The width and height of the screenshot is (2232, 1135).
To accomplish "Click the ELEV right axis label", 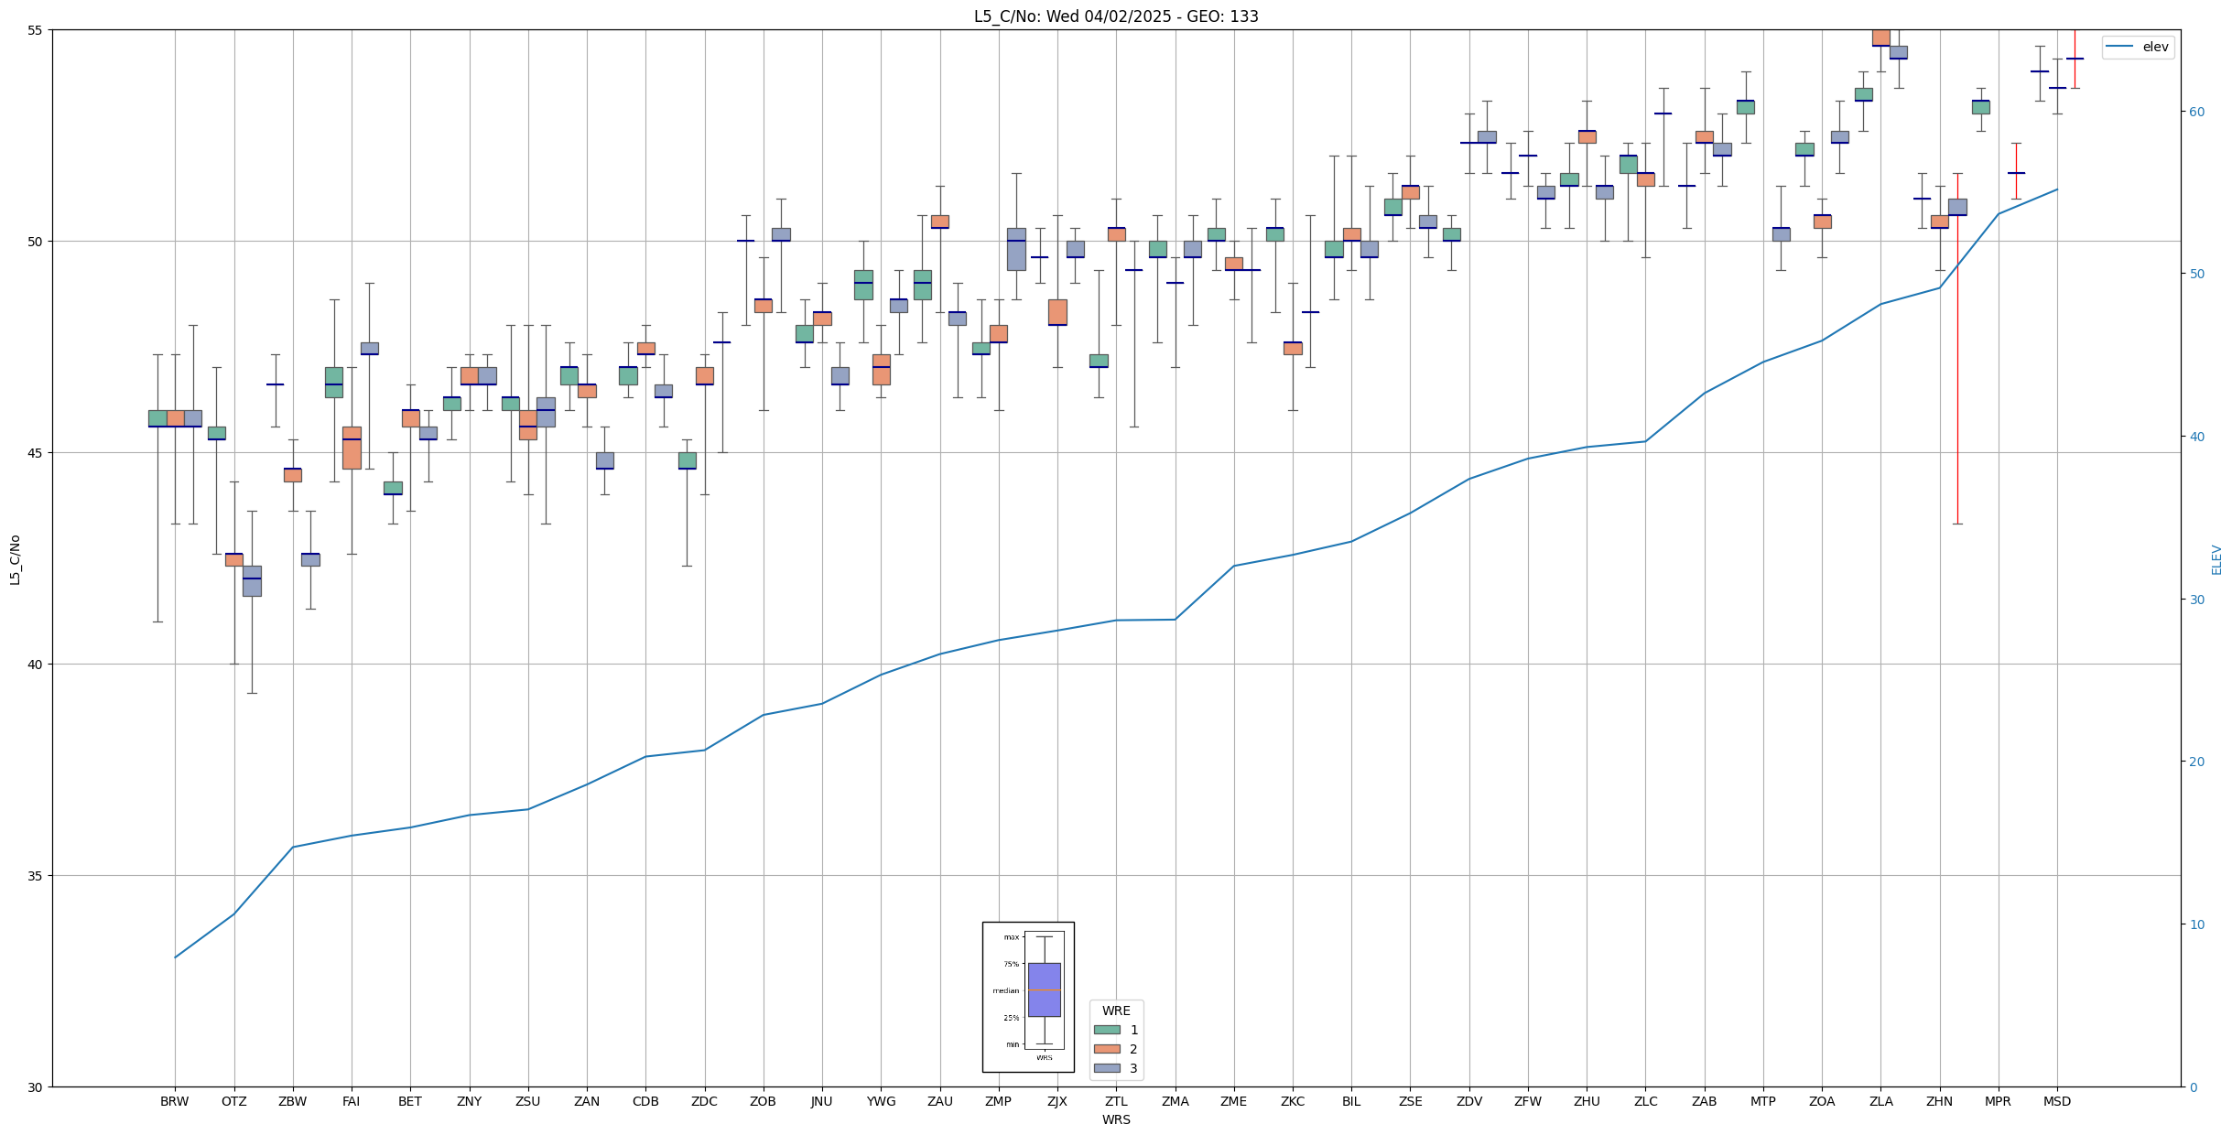I will coord(2216,559).
